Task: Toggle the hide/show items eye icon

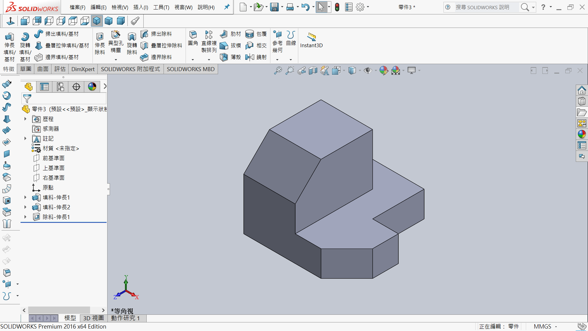Action: tap(367, 71)
